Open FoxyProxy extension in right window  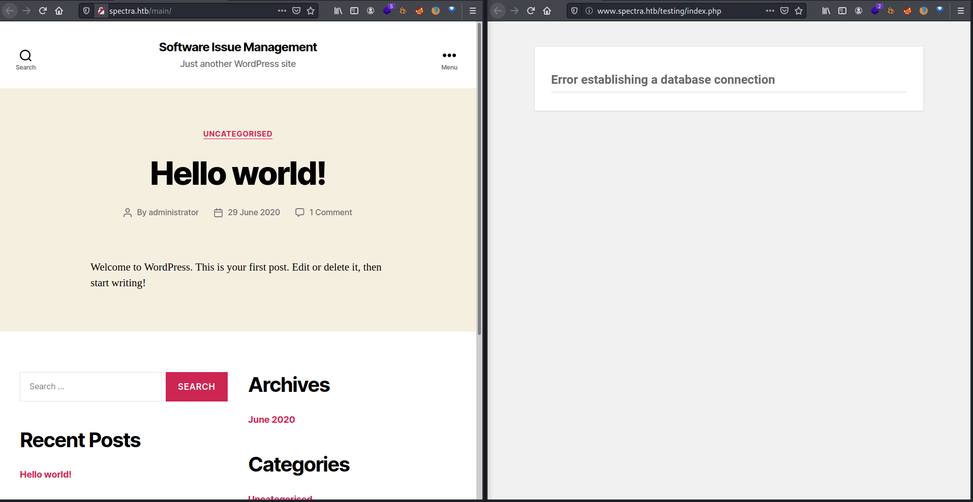click(907, 11)
